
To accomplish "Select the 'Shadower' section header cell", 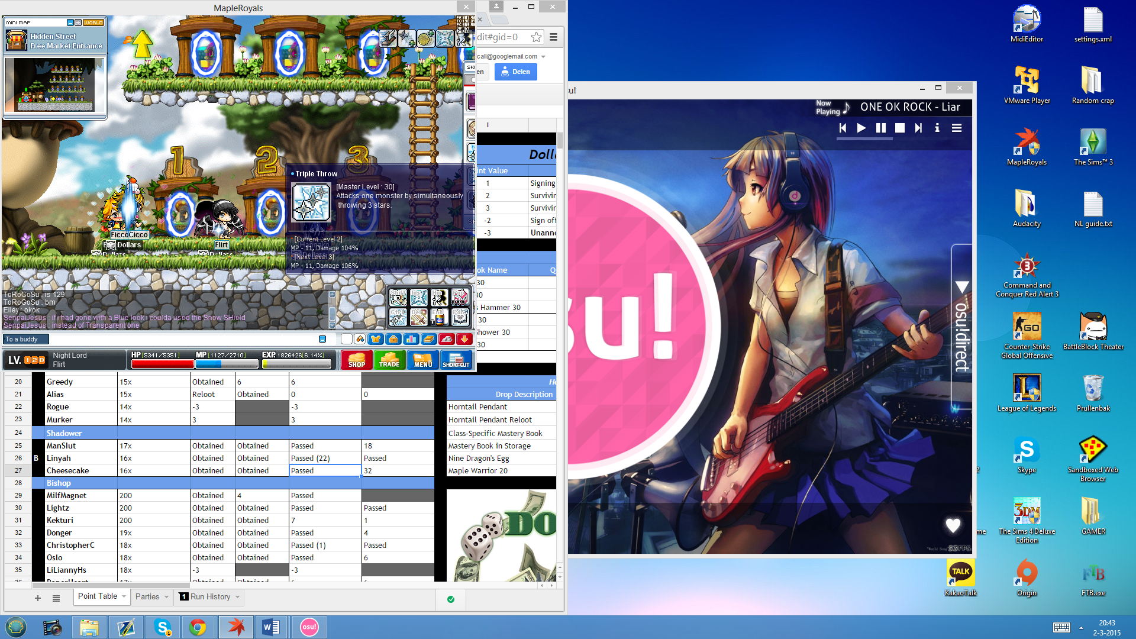I will click(x=82, y=433).
